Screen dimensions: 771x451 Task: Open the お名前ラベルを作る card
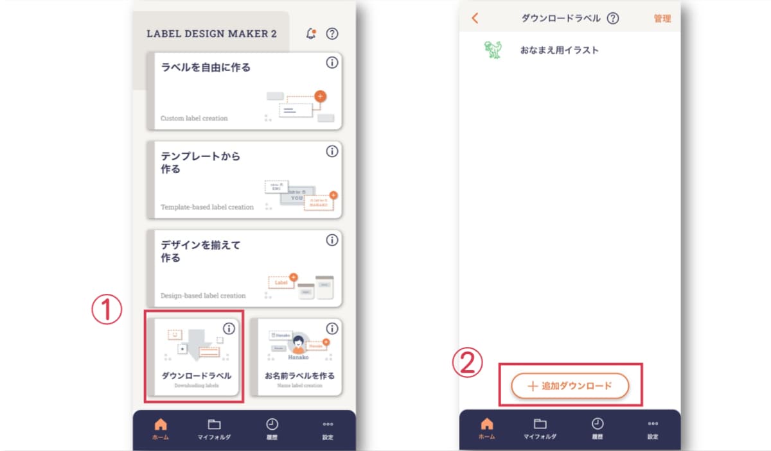click(x=296, y=357)
